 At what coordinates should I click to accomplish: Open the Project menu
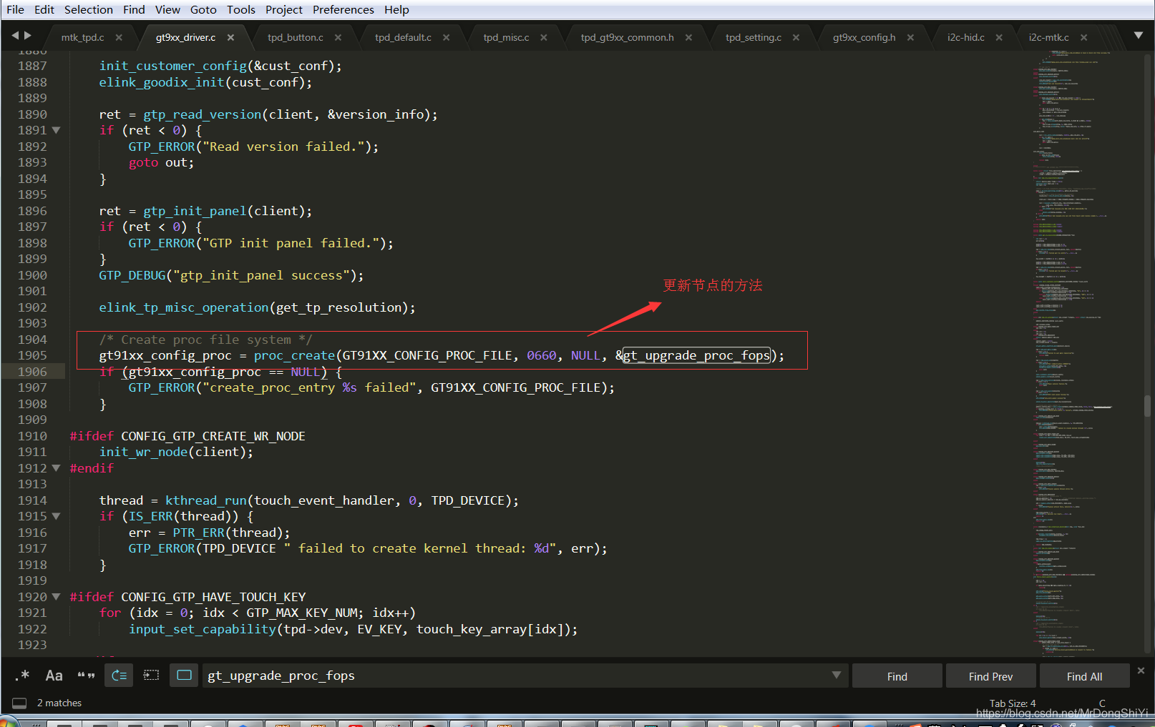click(284, 9)
